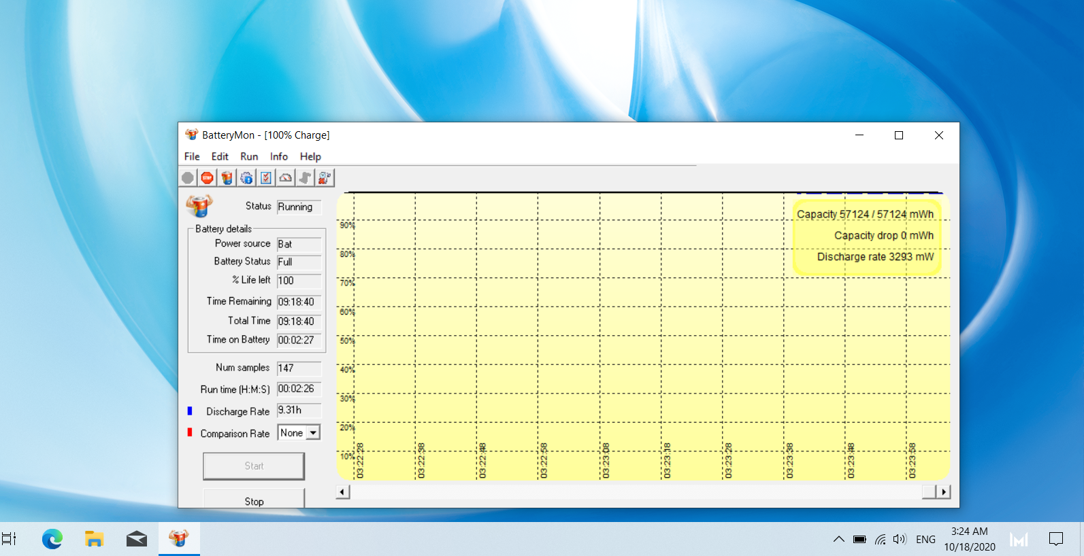
Task: Show hidden tray icons with the chevron
Action: [x=839, y=539]
